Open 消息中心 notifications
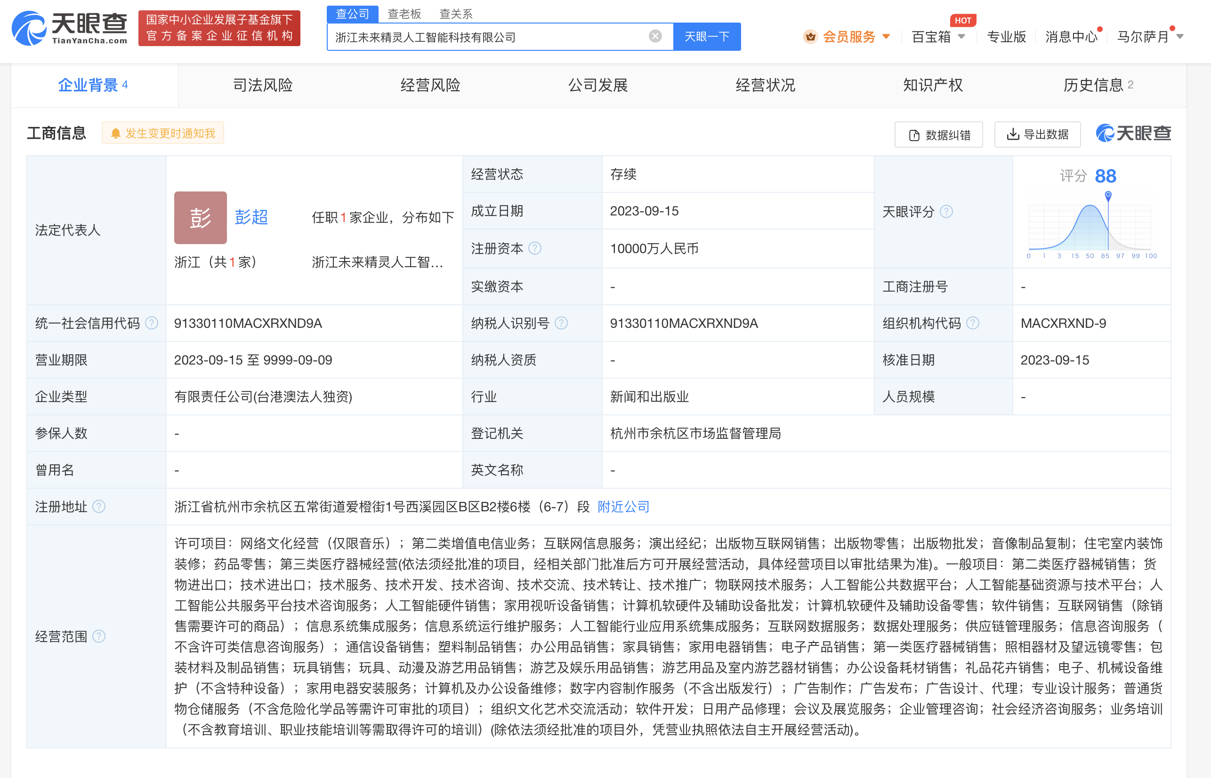This screenshot has width=1211, height=778. click(1071, 37)
